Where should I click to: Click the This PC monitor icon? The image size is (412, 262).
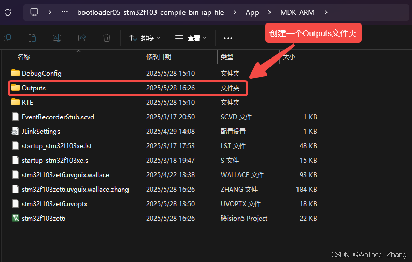point(34,12)
